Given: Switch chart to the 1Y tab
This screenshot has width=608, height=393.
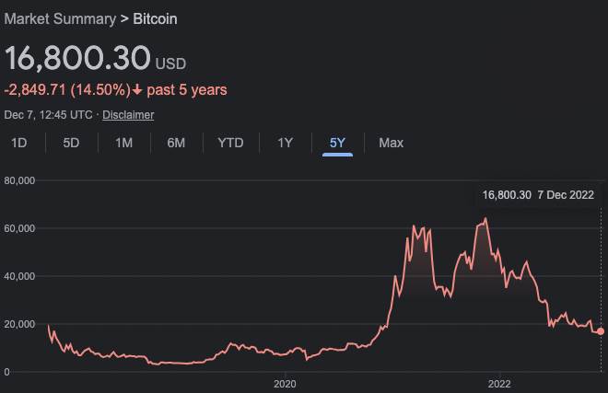Looking at the screenshot, I should click(x=286, y=143).
